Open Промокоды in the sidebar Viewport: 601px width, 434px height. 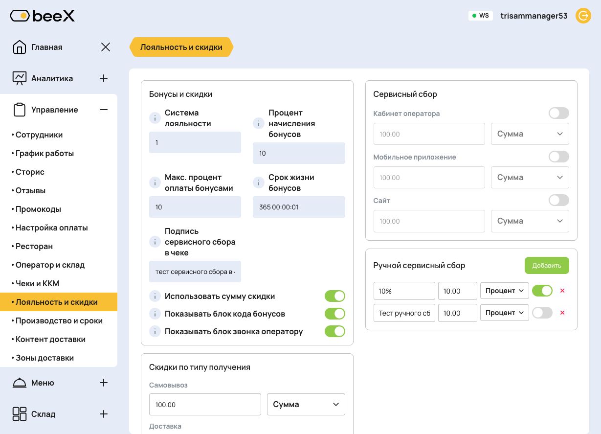click(59, 209)
